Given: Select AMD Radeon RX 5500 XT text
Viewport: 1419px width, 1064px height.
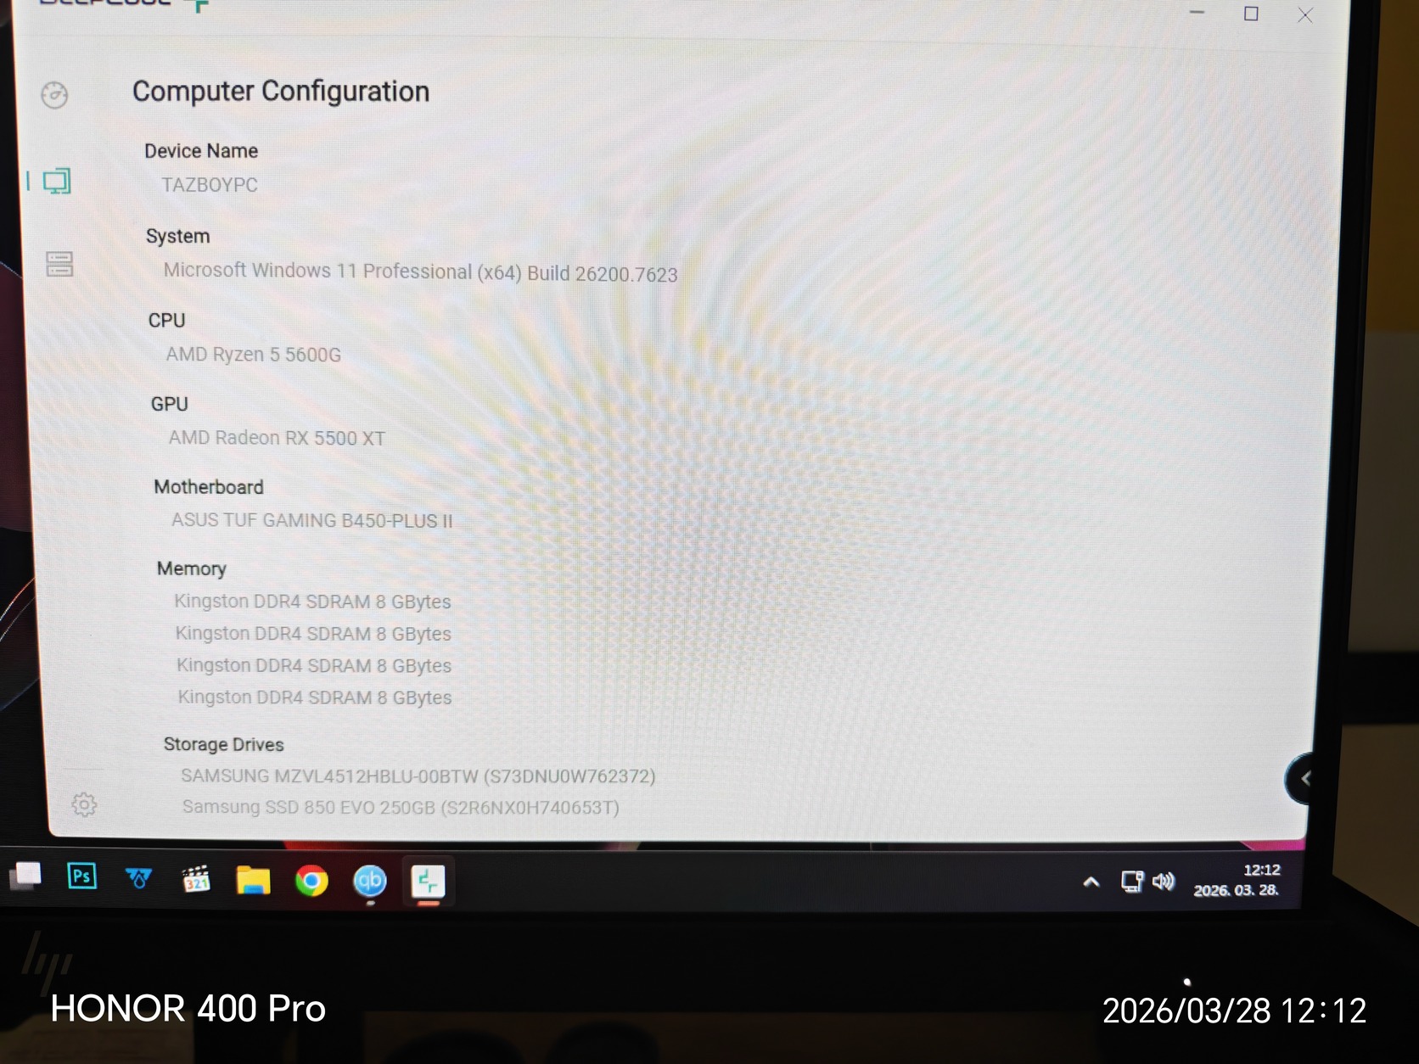Looking at the screenshot, I should point(277,438).
